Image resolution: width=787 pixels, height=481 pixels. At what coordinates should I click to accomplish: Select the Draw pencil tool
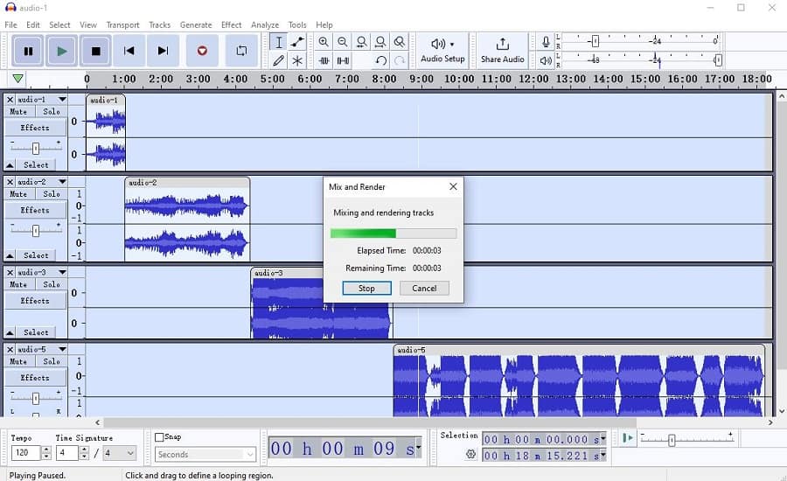point(278,60)
